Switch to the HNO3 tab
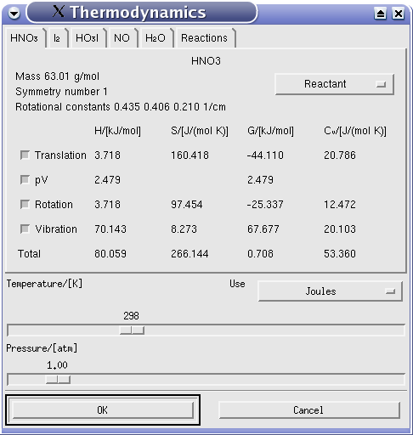413x435 pixels. (25, 38)
